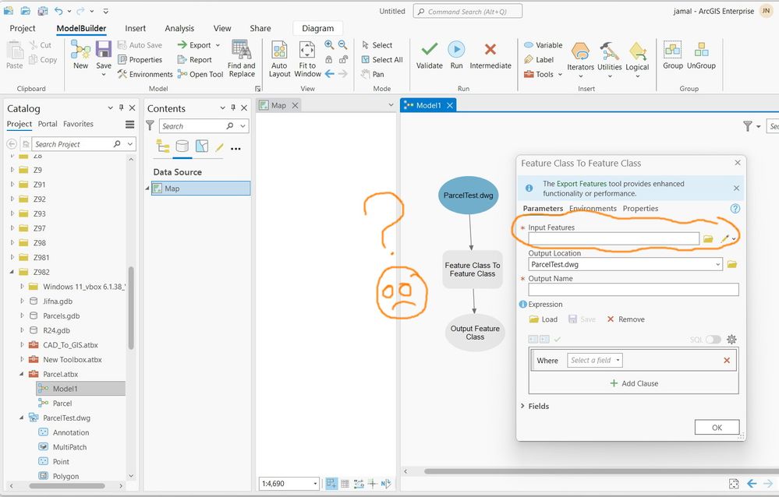Switch to the Analysis ribbon tab

click(x=179, y=28)
